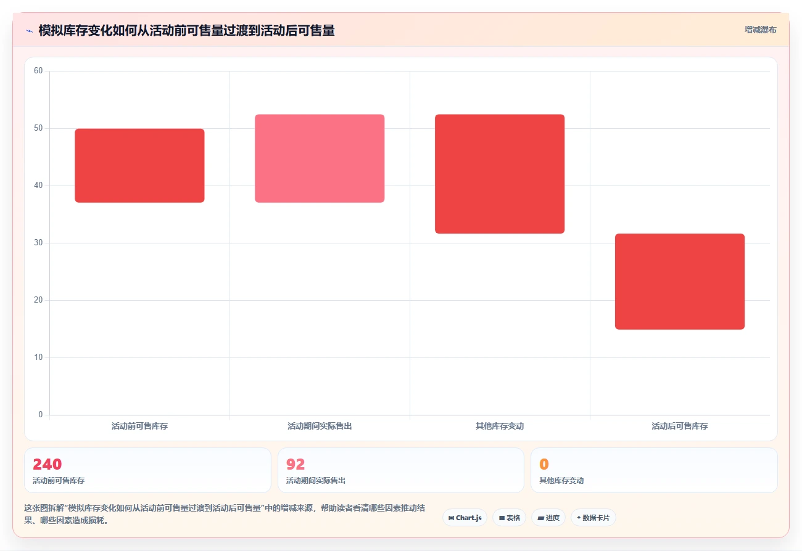
Task: Click the 活动前可售库存 waterfall bar
Action: [139, 166]
